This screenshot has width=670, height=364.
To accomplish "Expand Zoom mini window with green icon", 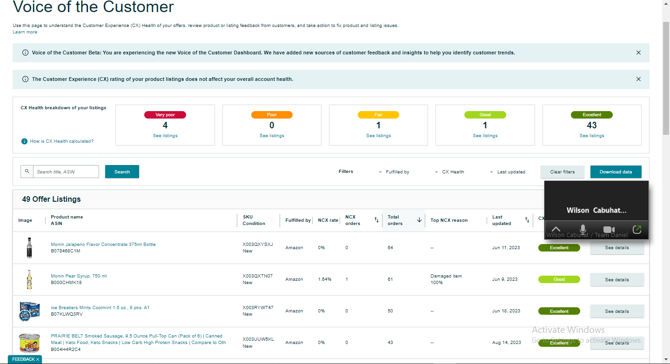I will (637, 229).
